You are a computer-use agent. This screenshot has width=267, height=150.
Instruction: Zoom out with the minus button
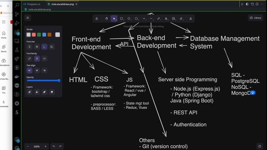(28, 146)
